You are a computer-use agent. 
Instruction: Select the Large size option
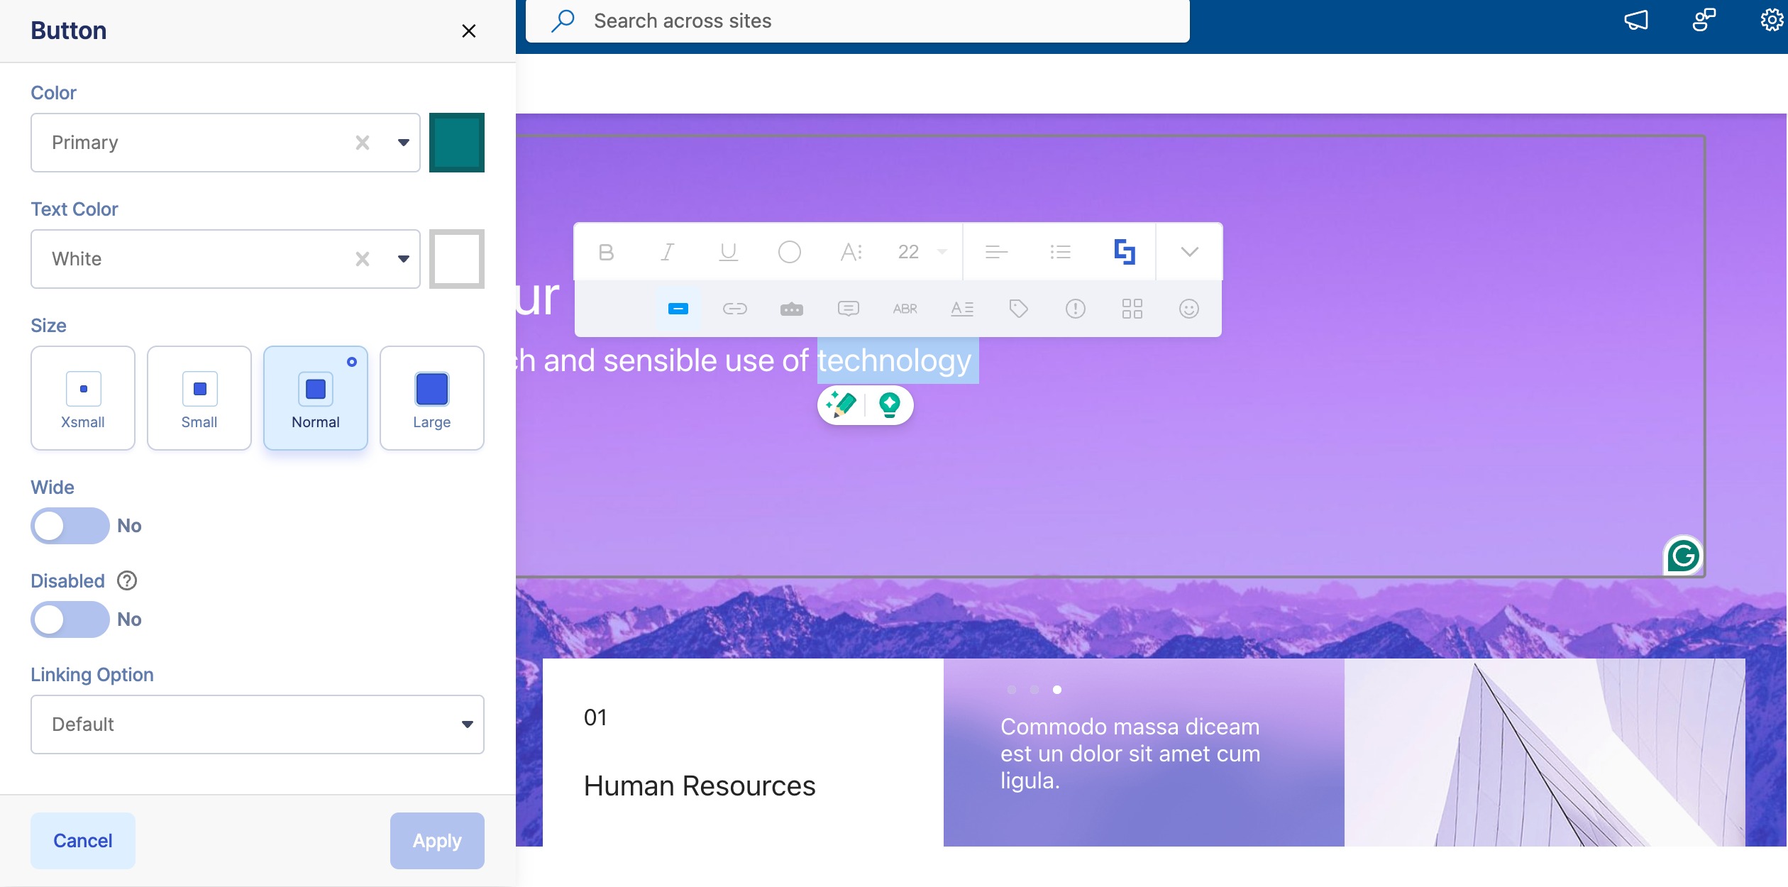coord(431,398)
